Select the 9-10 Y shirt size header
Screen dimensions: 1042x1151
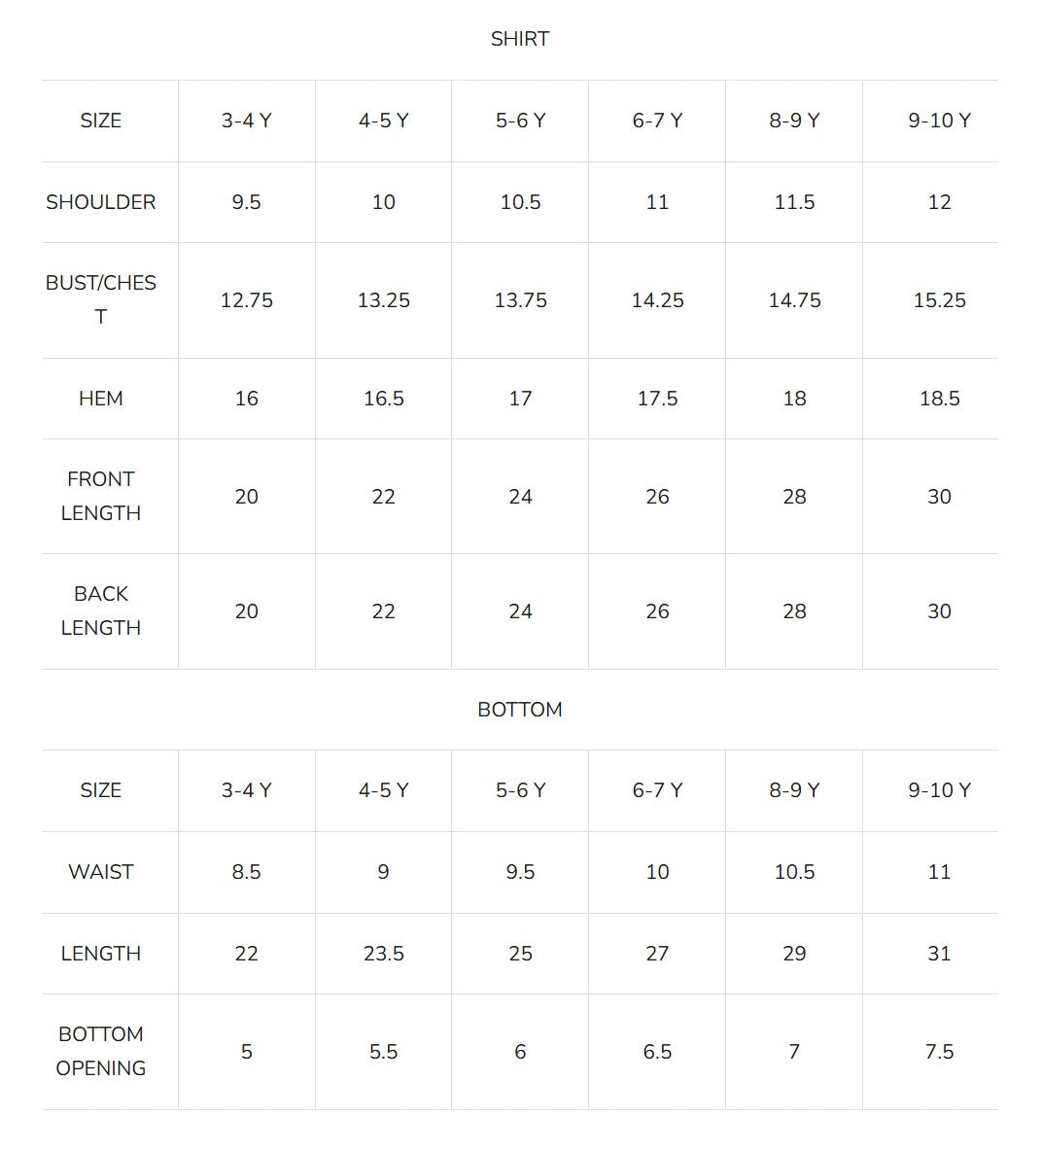click(x=939, y=121)
